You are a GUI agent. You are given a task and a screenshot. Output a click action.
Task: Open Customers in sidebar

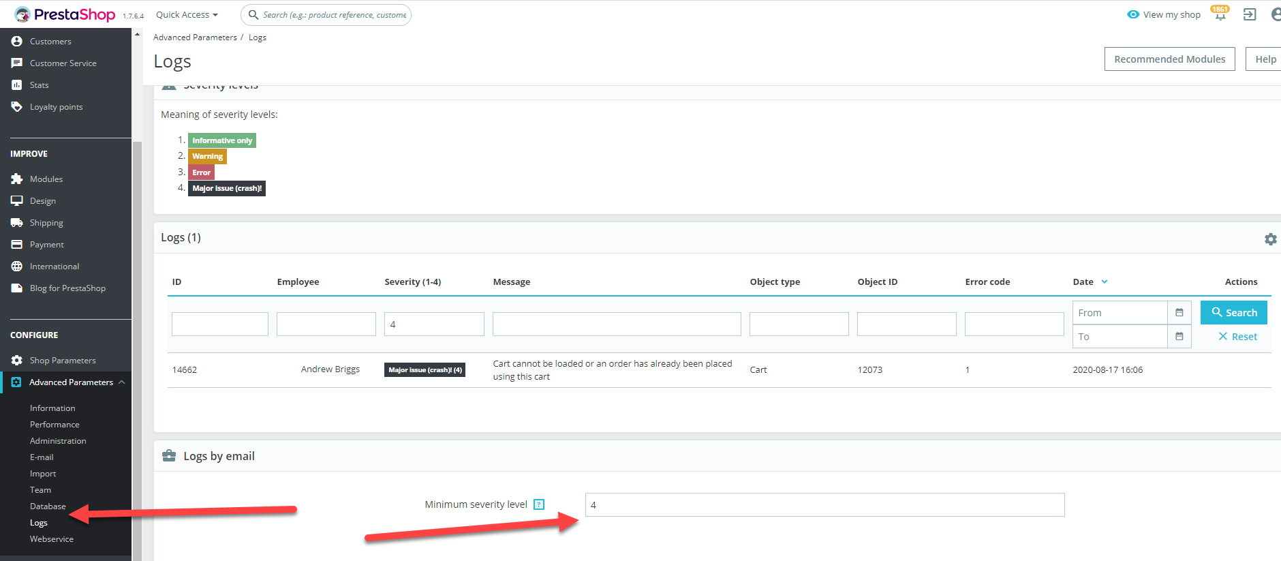point(50,42)
